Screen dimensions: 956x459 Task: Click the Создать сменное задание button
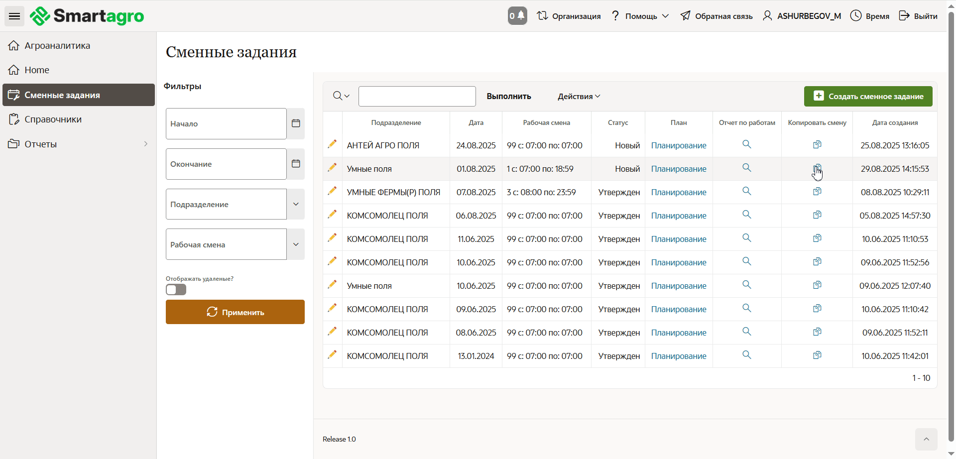[x=868, y=97]
